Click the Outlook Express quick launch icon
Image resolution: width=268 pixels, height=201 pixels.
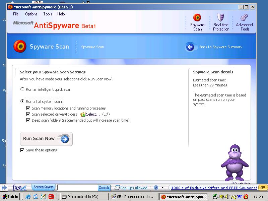[36, 197]
